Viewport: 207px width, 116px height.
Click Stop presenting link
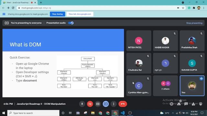pos(194,23)
